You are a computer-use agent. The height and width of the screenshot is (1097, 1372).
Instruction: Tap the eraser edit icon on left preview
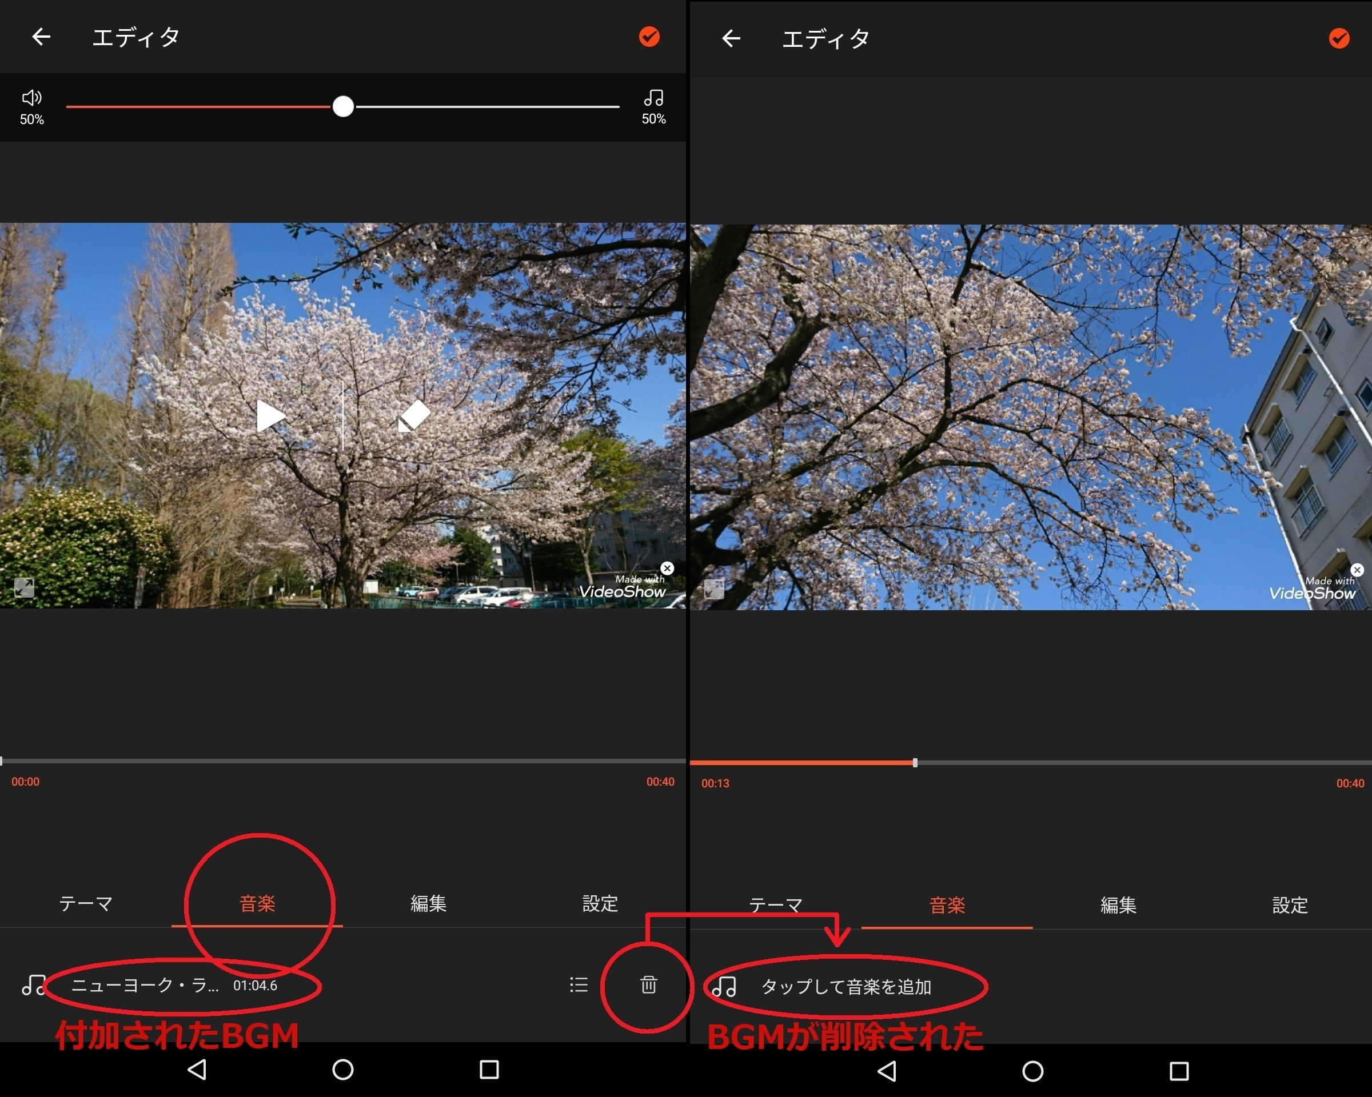(x=414, y=416)
